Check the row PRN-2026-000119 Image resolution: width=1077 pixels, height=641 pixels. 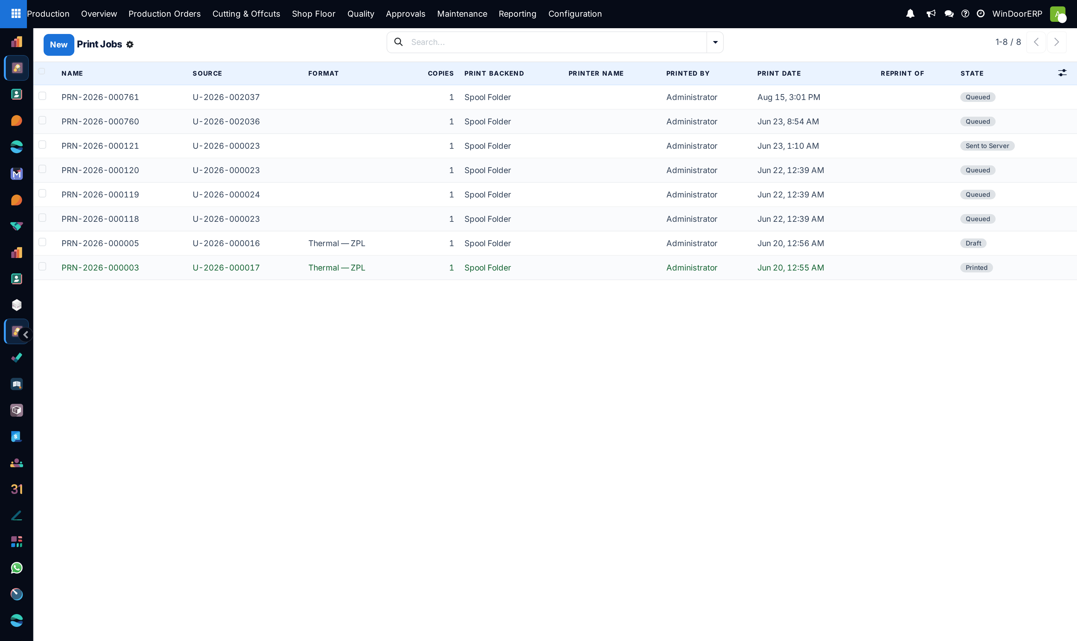point(42,193)
